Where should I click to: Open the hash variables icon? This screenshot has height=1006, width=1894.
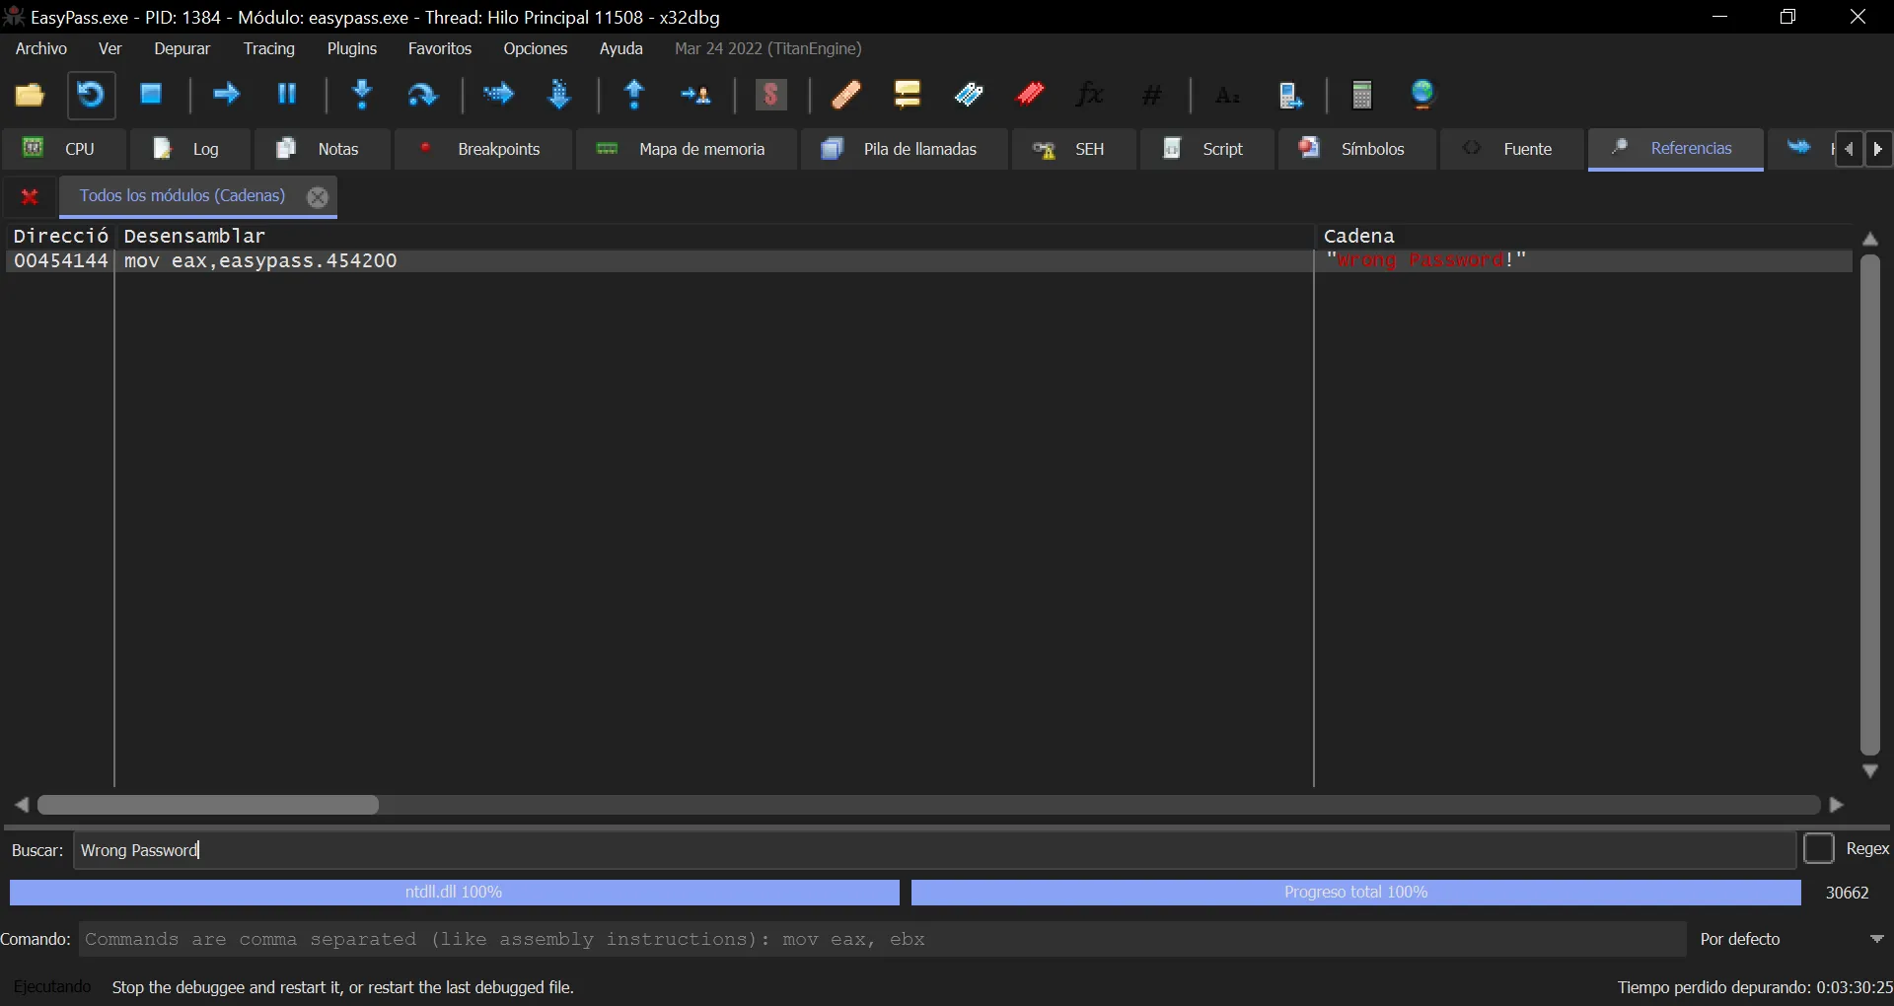click(1151, 95)
